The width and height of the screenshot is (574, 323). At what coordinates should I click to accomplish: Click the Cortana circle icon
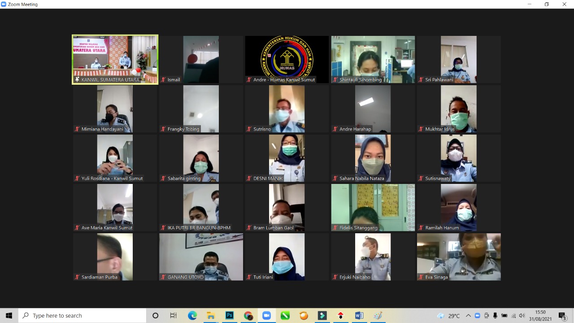[x=155, y=315]
